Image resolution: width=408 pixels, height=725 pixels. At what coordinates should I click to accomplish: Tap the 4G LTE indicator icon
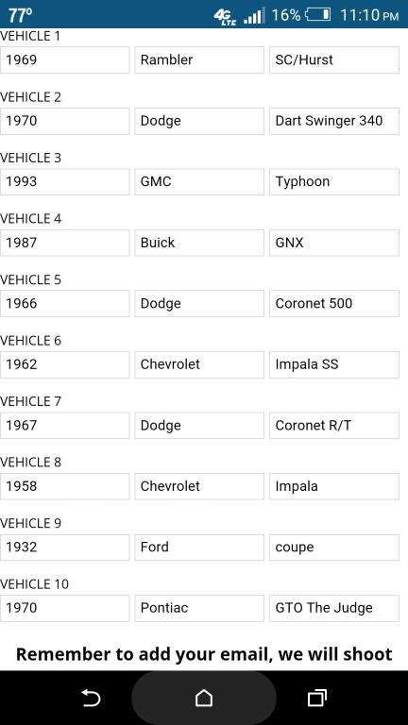point(226,17)
